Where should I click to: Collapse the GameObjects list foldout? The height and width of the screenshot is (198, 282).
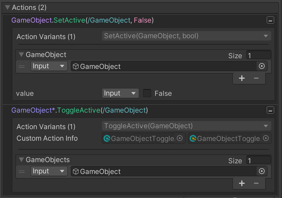[21, 159]
